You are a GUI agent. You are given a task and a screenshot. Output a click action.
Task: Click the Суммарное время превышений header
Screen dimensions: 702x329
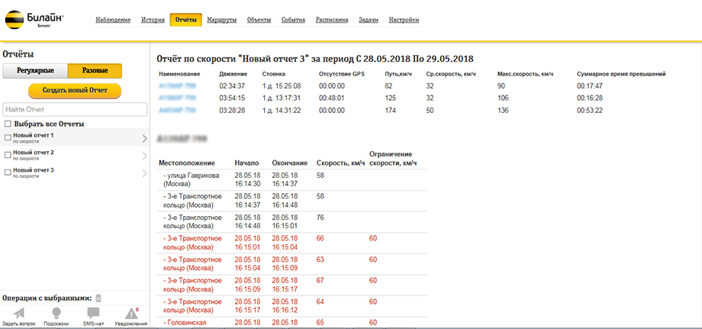pos(621,74)
